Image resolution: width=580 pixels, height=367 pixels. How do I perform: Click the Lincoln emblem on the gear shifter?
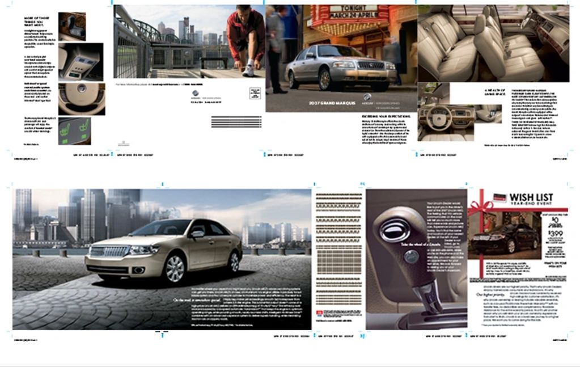click(395, 231)
